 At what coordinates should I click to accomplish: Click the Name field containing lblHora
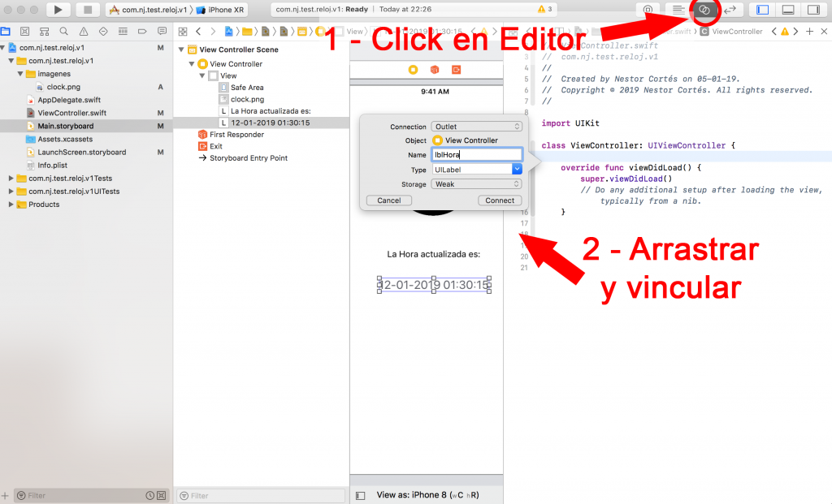[477, 155]
